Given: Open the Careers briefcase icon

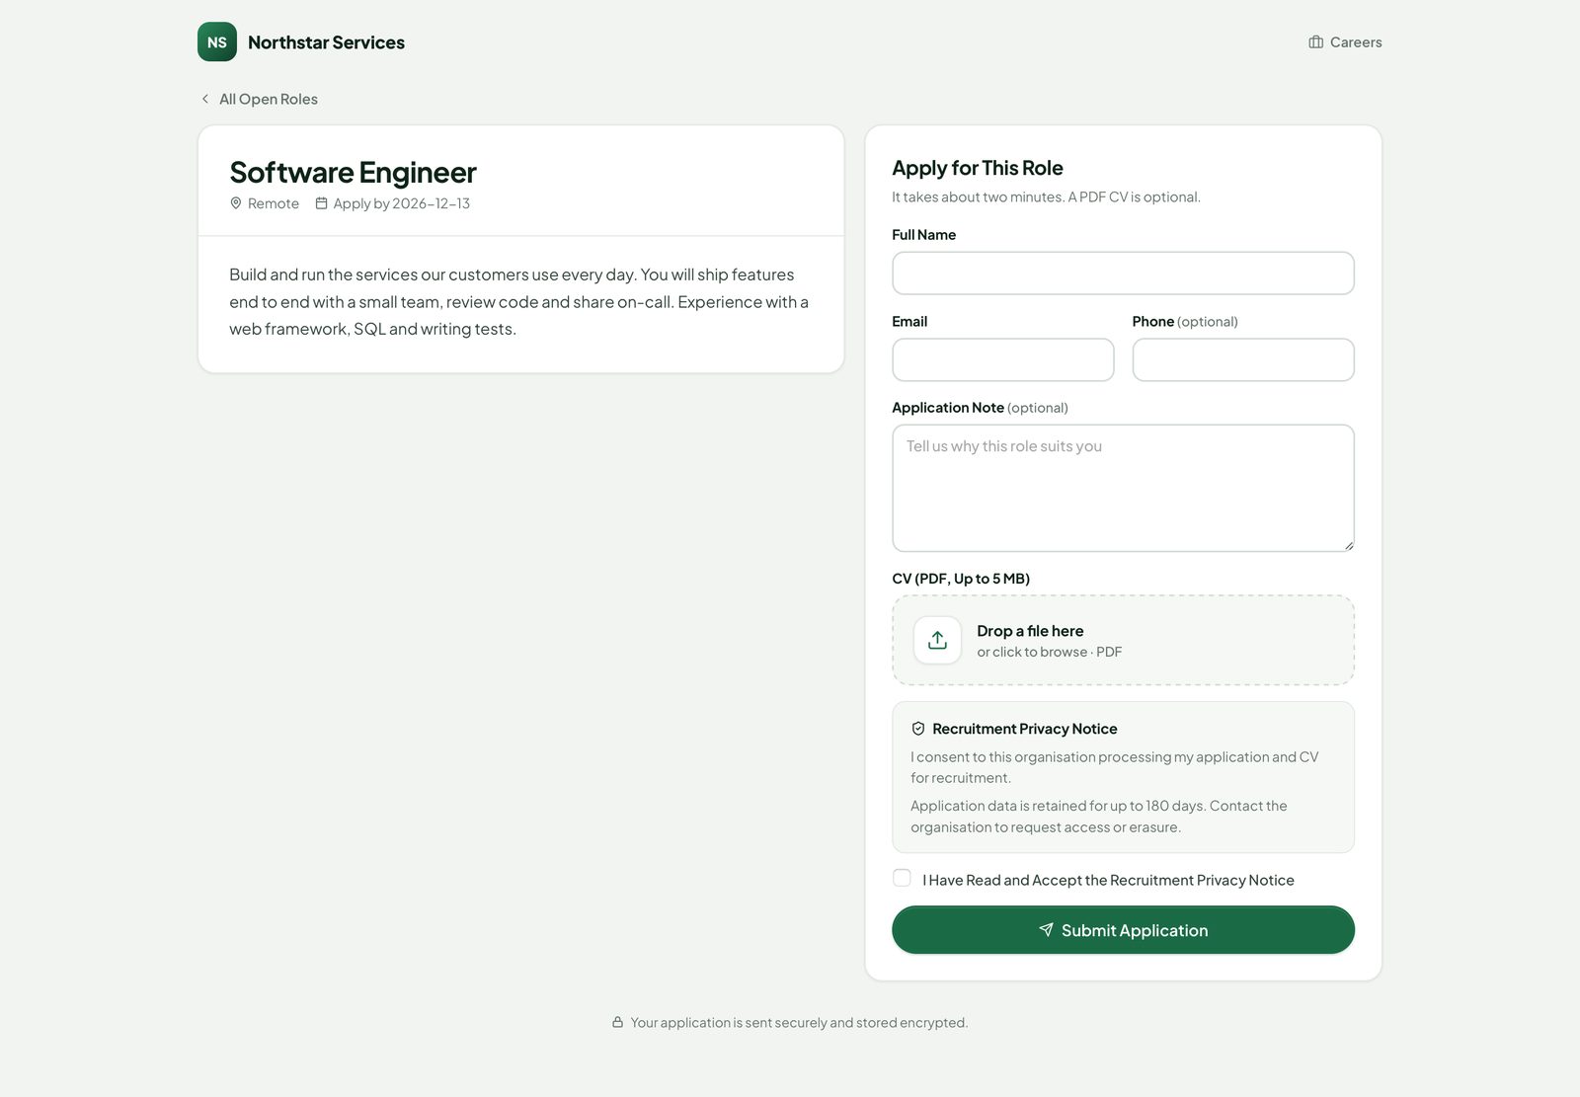Looking at the screenshot, I should click(x=1315, y=42).
